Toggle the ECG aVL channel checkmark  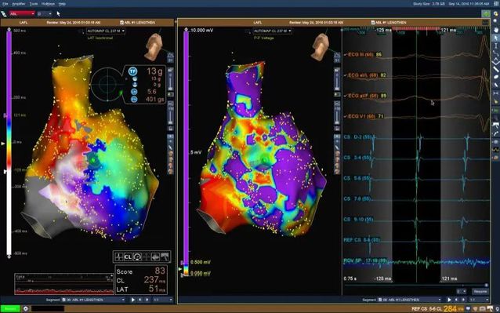click(346, 75)
